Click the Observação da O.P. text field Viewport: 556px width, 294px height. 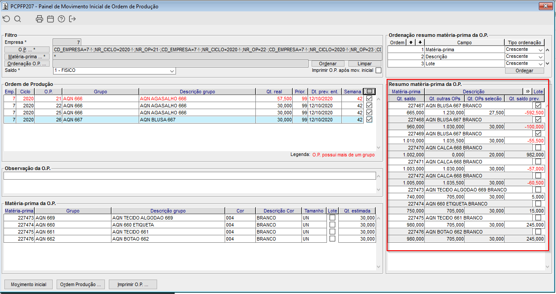(x=190, y=176)
